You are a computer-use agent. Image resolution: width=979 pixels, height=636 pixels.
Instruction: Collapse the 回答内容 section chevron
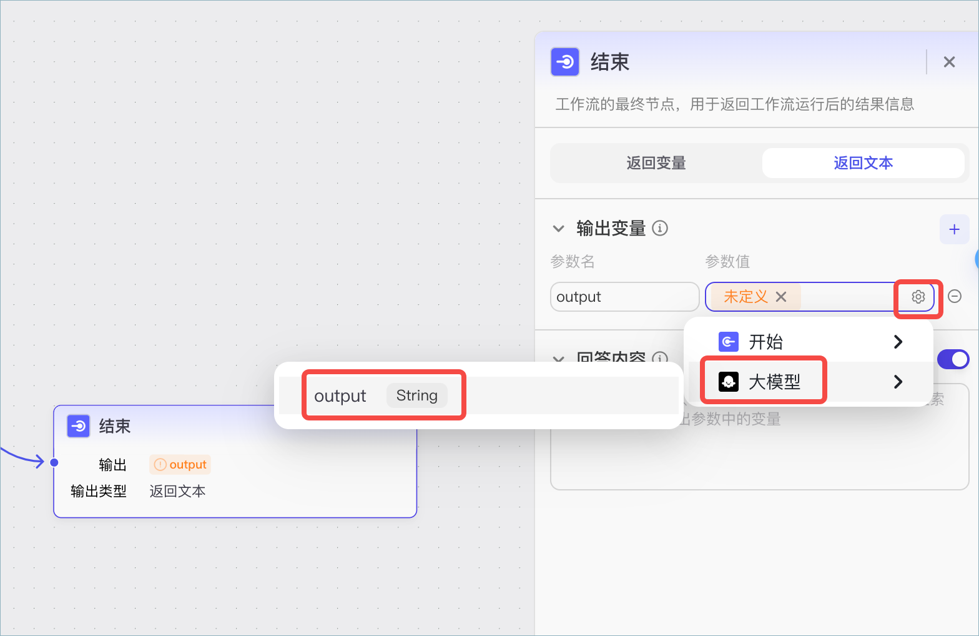[559, 359]
